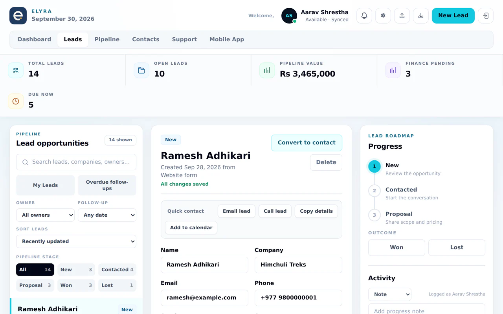Click the Elyra logo icon

[18, 16]
